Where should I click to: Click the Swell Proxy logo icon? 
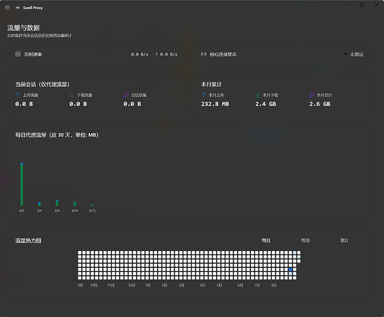18,8
